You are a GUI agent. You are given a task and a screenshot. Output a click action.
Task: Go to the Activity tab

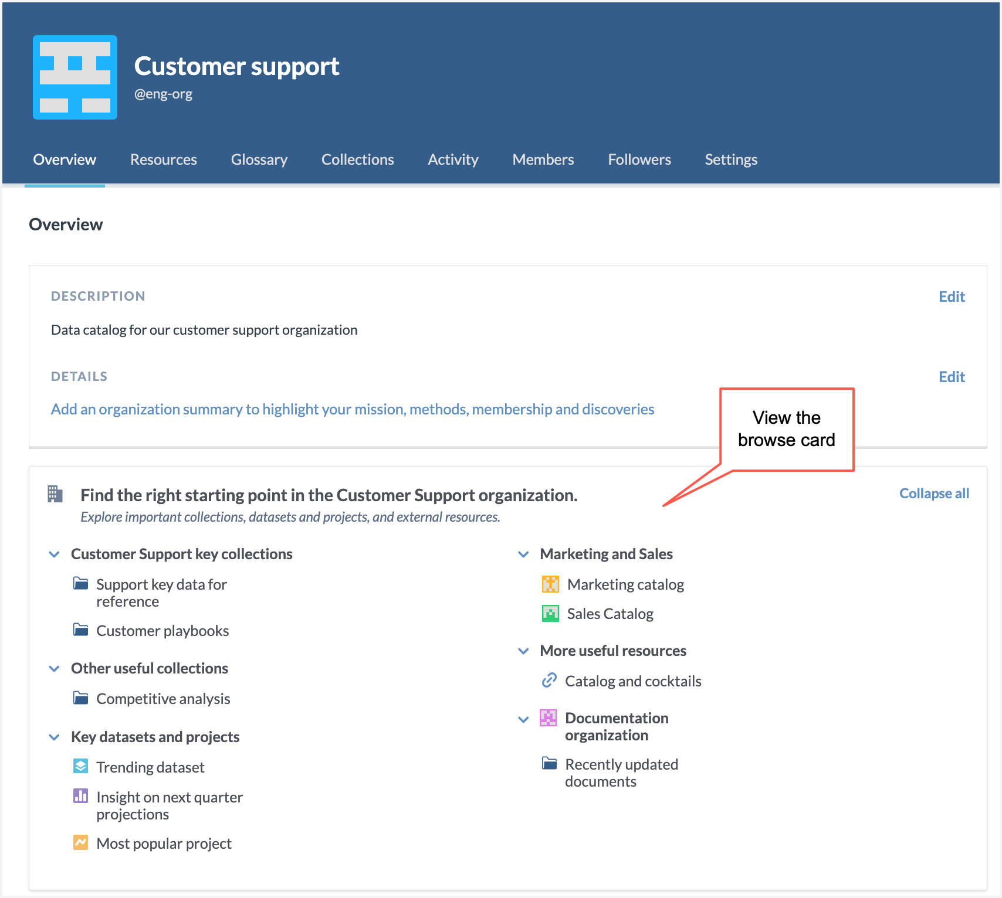point(453,159)
